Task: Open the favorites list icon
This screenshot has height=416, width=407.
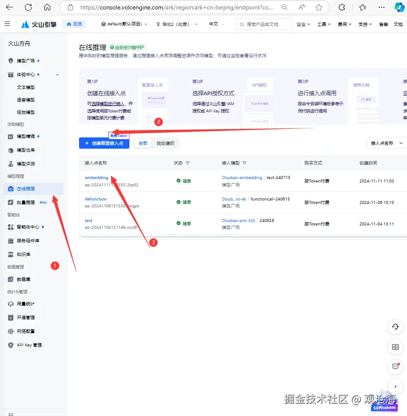Action: point(363,7)
